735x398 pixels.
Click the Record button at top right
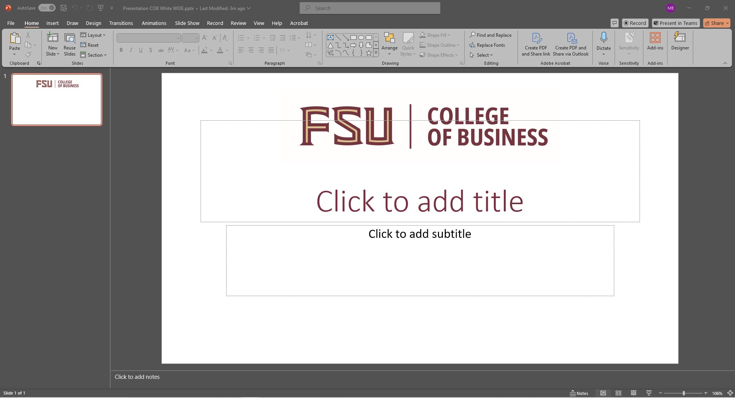[635, 23]
